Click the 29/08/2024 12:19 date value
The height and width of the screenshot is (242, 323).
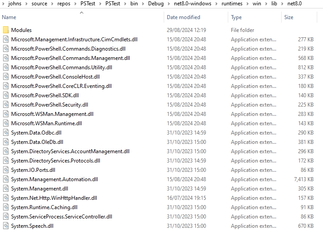tap(186, 30)
